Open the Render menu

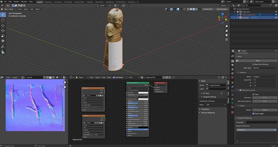pyautogui.click(x=16, y=2)
